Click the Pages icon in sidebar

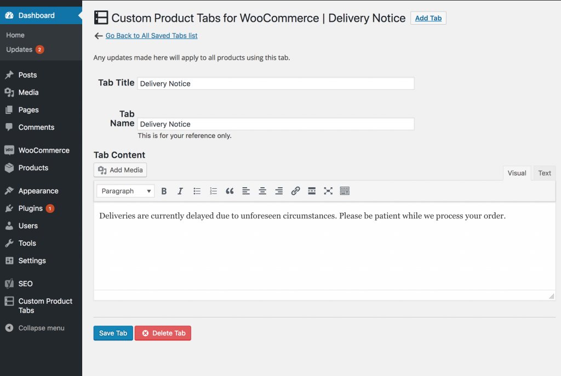pyautogui.click(x=9, y=109)
